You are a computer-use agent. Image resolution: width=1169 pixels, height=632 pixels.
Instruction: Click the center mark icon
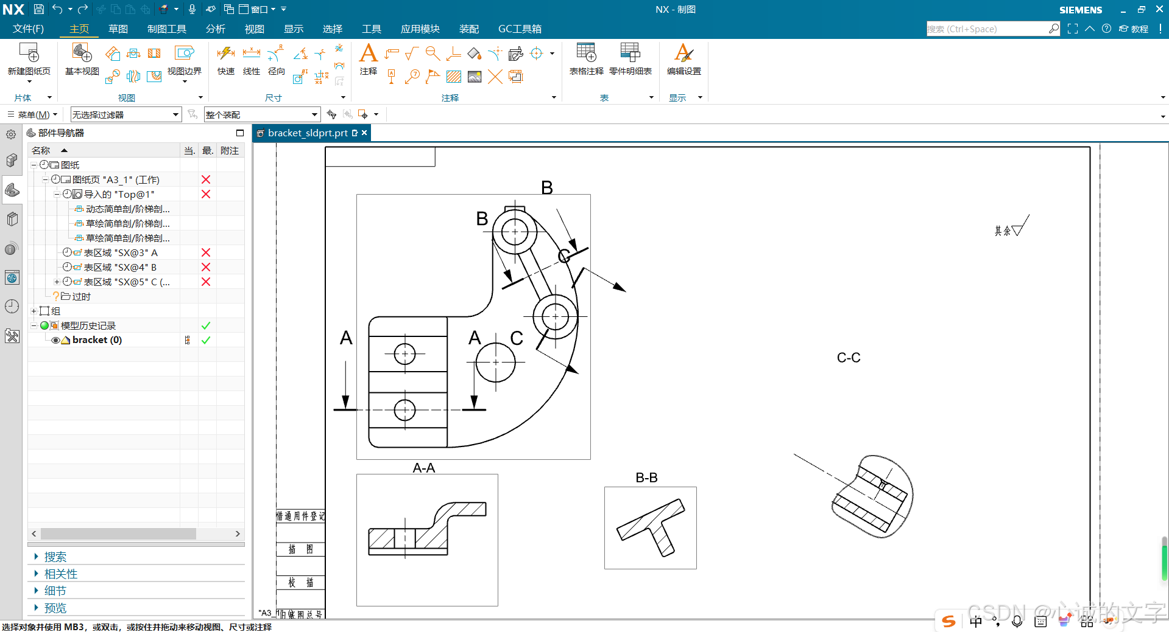pos(537,54)
